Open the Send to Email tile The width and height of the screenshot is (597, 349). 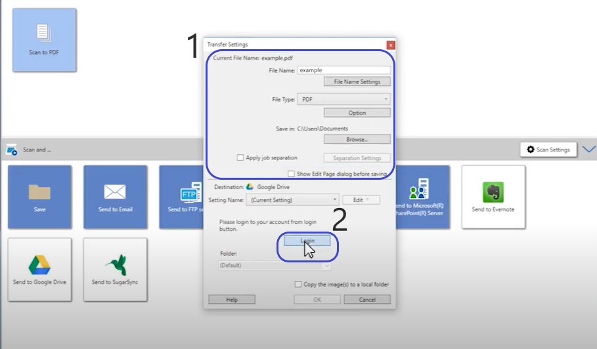(115, 196)
